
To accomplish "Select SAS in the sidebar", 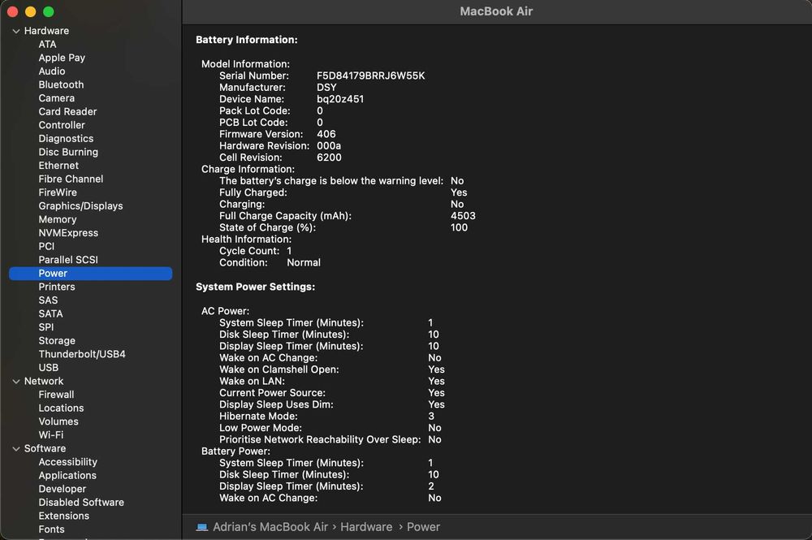I will [48, 300].
